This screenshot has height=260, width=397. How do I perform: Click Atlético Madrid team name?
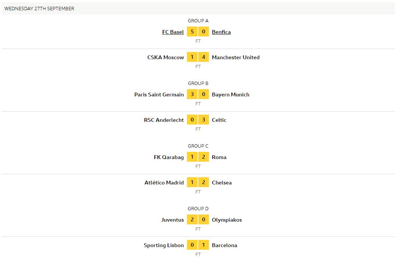pos(164,183)
